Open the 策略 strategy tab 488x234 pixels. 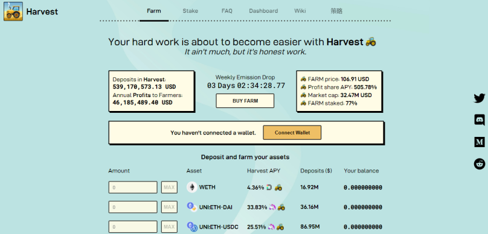[336, 11]
